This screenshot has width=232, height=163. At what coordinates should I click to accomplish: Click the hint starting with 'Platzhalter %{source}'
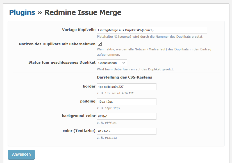pos(150,37)
